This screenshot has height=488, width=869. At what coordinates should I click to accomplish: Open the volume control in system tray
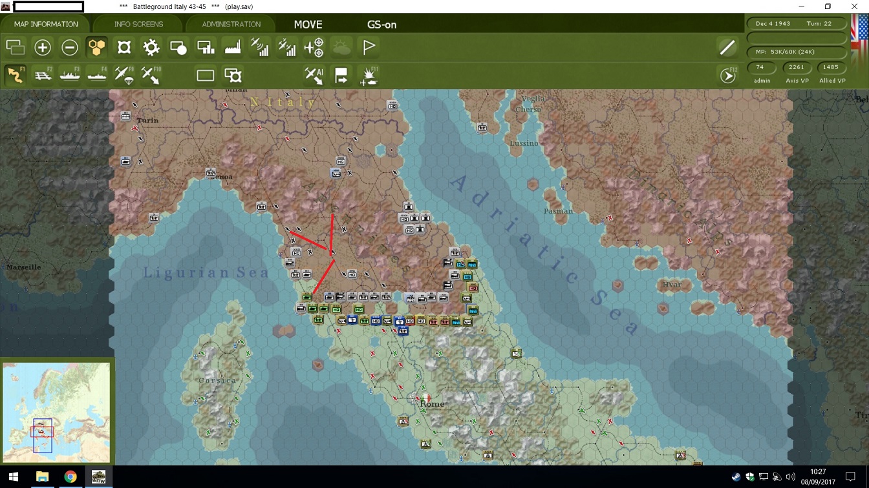click(791, 478)
